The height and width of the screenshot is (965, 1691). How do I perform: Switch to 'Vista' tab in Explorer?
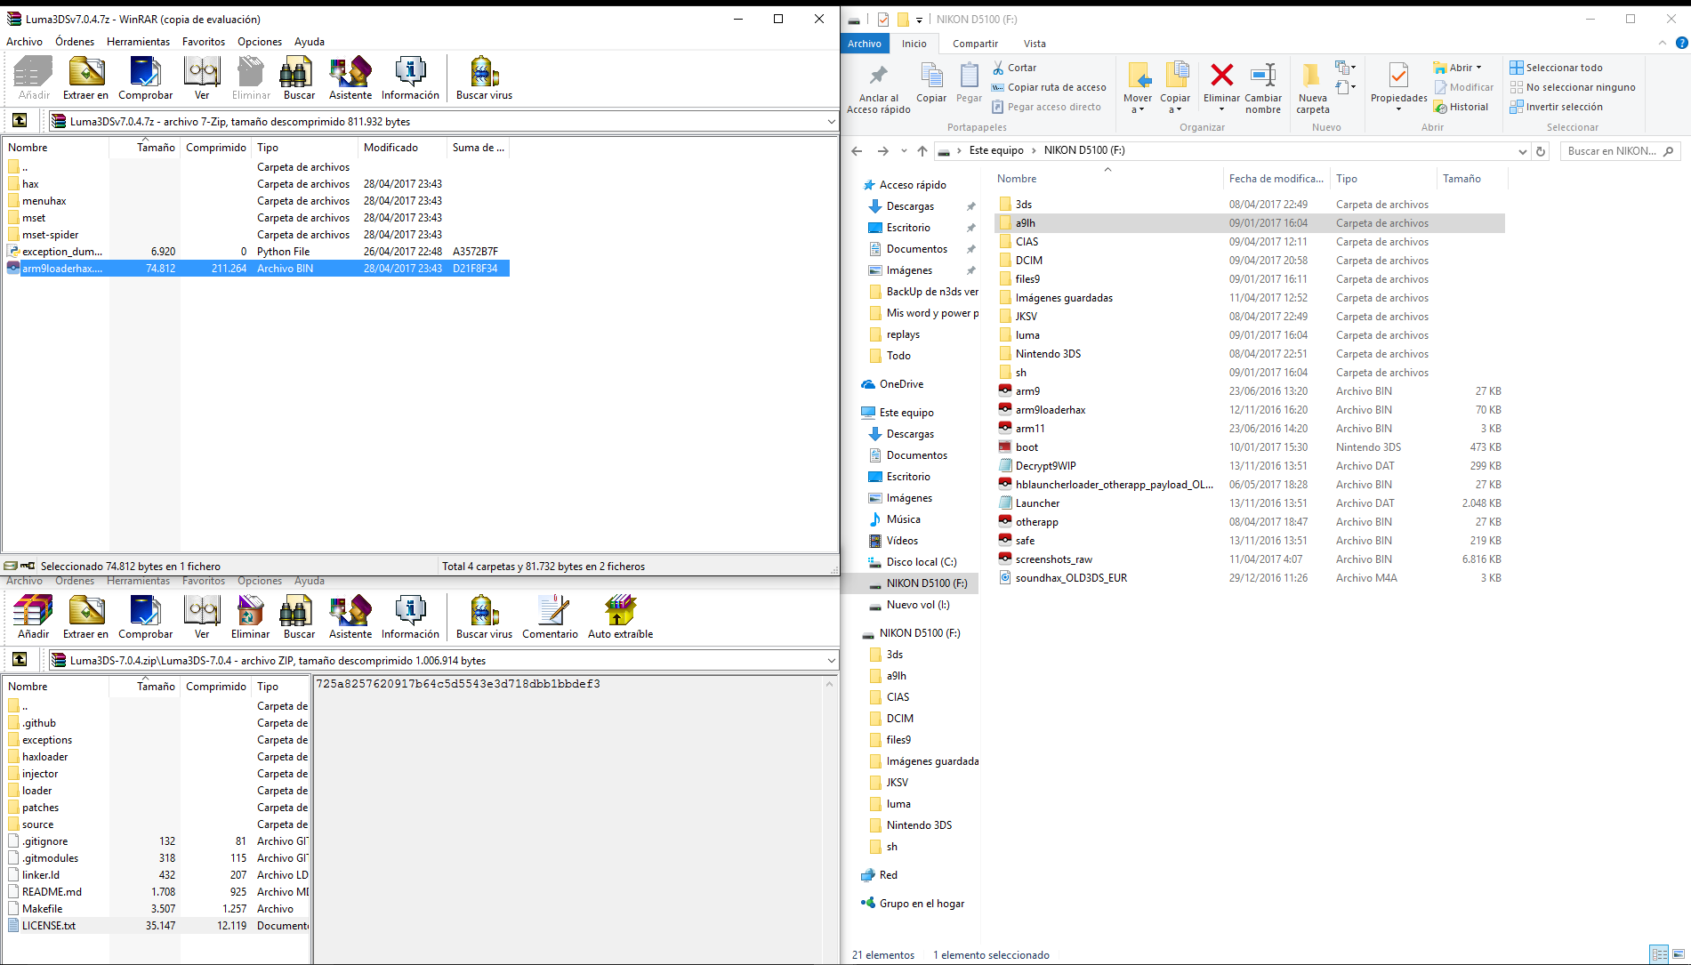coord(1035,44)
